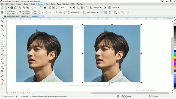The width and height of the screenshot is (176, 99).
Task: Select the Artistic Media tool
Action: pyautogui.click(x=2, y=38)
